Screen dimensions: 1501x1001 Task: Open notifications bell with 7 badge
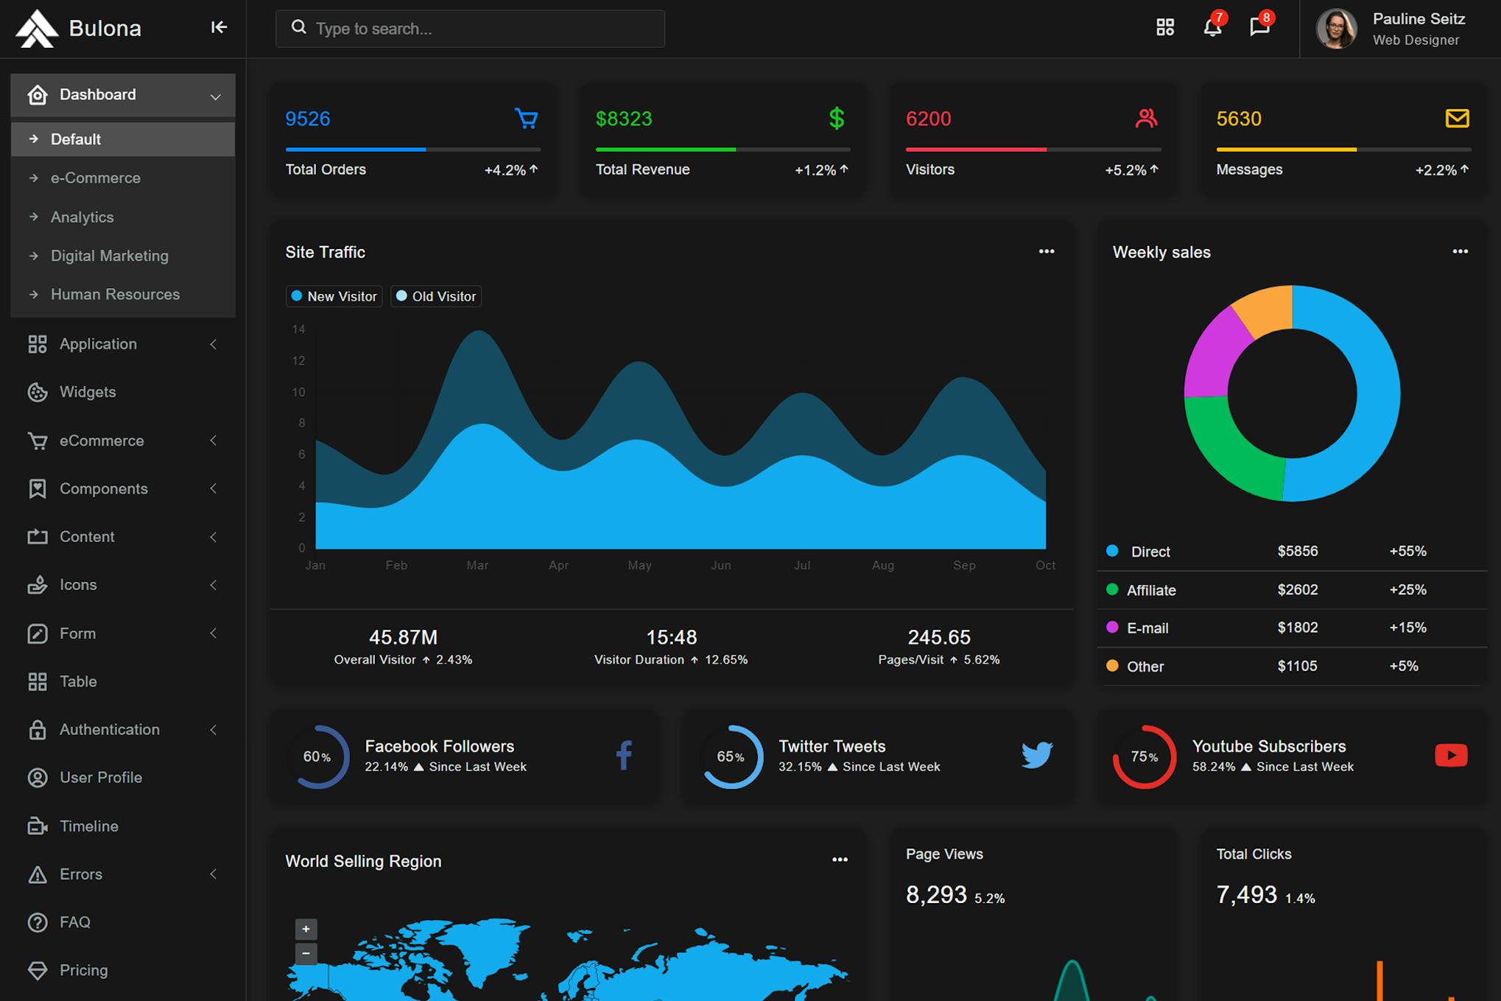(1212, 28)
